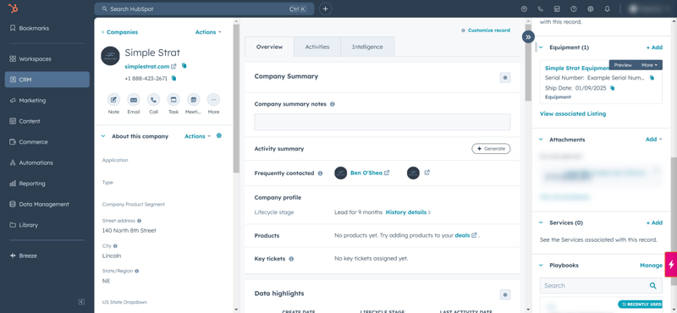Viewport: 677px width, 313px height.
Task: Open About this company settings gear
Action: pos(219,135)
